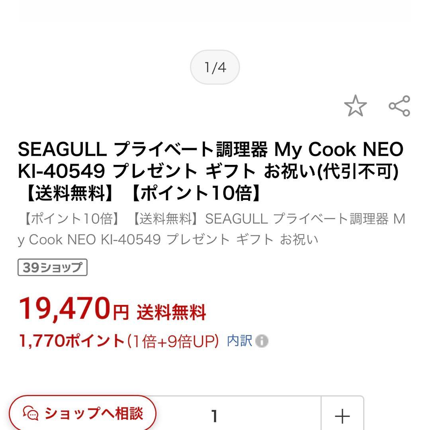Tap the 1/4 image counter indicator
Screen dimensions: 430x430
tap(215, 67)
